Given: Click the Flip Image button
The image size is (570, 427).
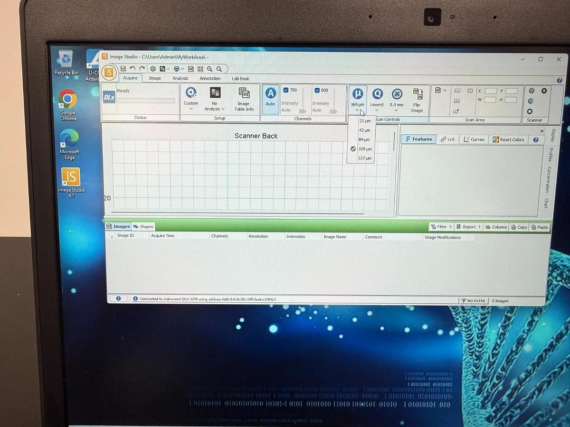Looking at the screenshot, I should (x=417, y=100).
